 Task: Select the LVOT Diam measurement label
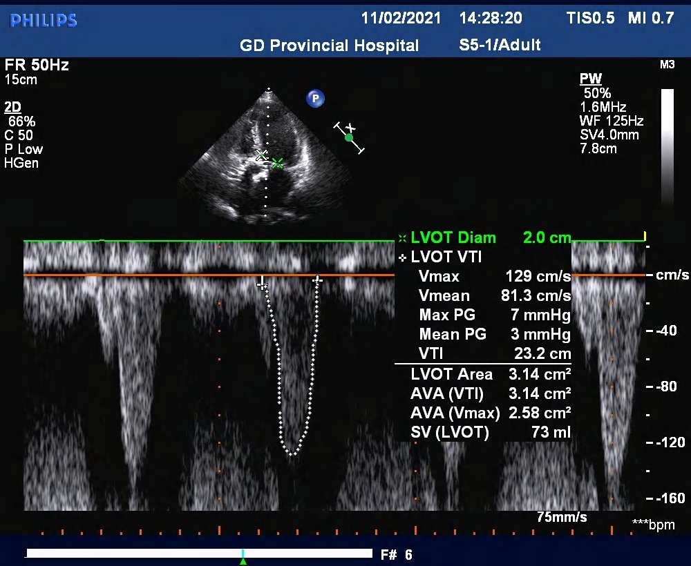[x=453, y=238]
